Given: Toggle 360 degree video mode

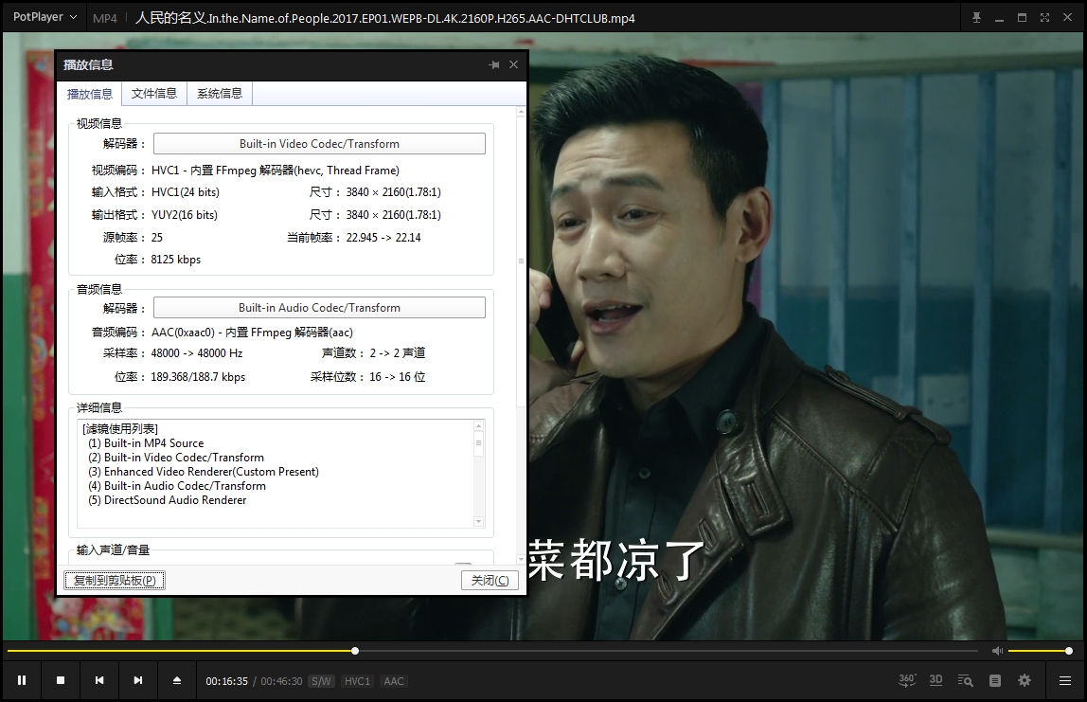Looking at the screenshot, I should click(907, 680).
